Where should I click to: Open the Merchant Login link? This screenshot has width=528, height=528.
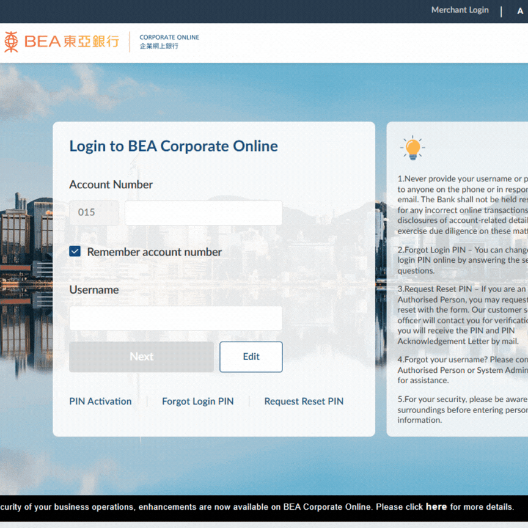[460, 10]
